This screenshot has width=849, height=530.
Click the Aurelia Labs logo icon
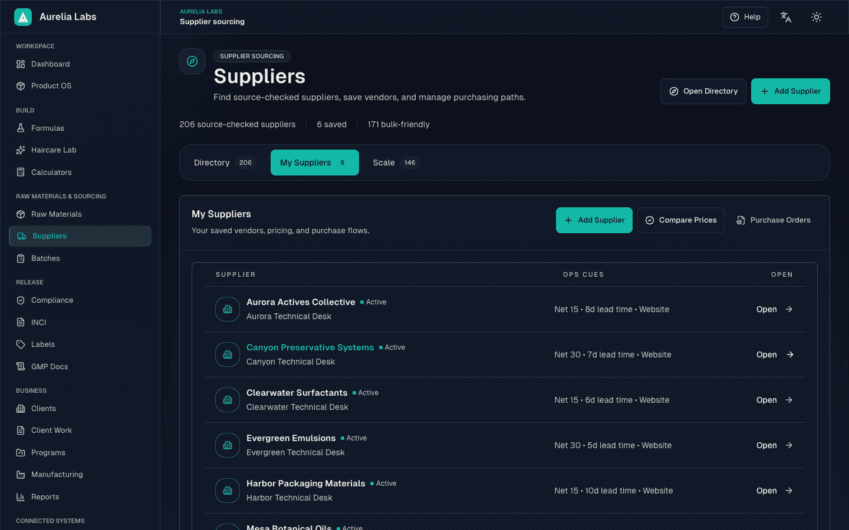pyautogui.click(x=23, y=17)
